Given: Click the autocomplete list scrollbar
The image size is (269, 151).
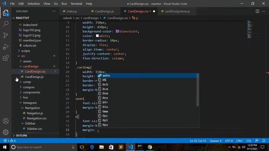Looking at the screenshot, I should (198, 89).
